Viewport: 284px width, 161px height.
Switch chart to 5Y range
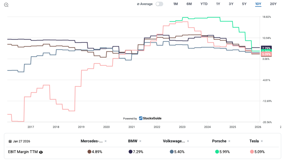click(244, 4)
